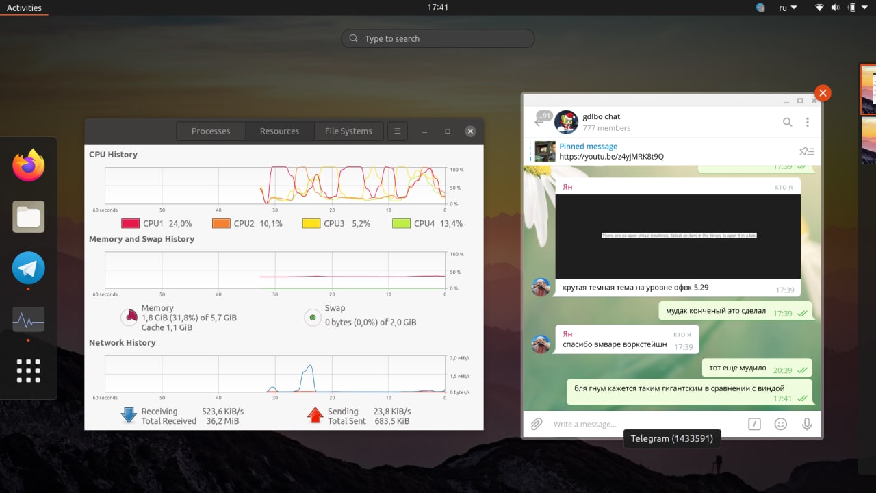Click the '777 members' subtitle
Viewport: 876px width, 493px height.
[606, 128]
